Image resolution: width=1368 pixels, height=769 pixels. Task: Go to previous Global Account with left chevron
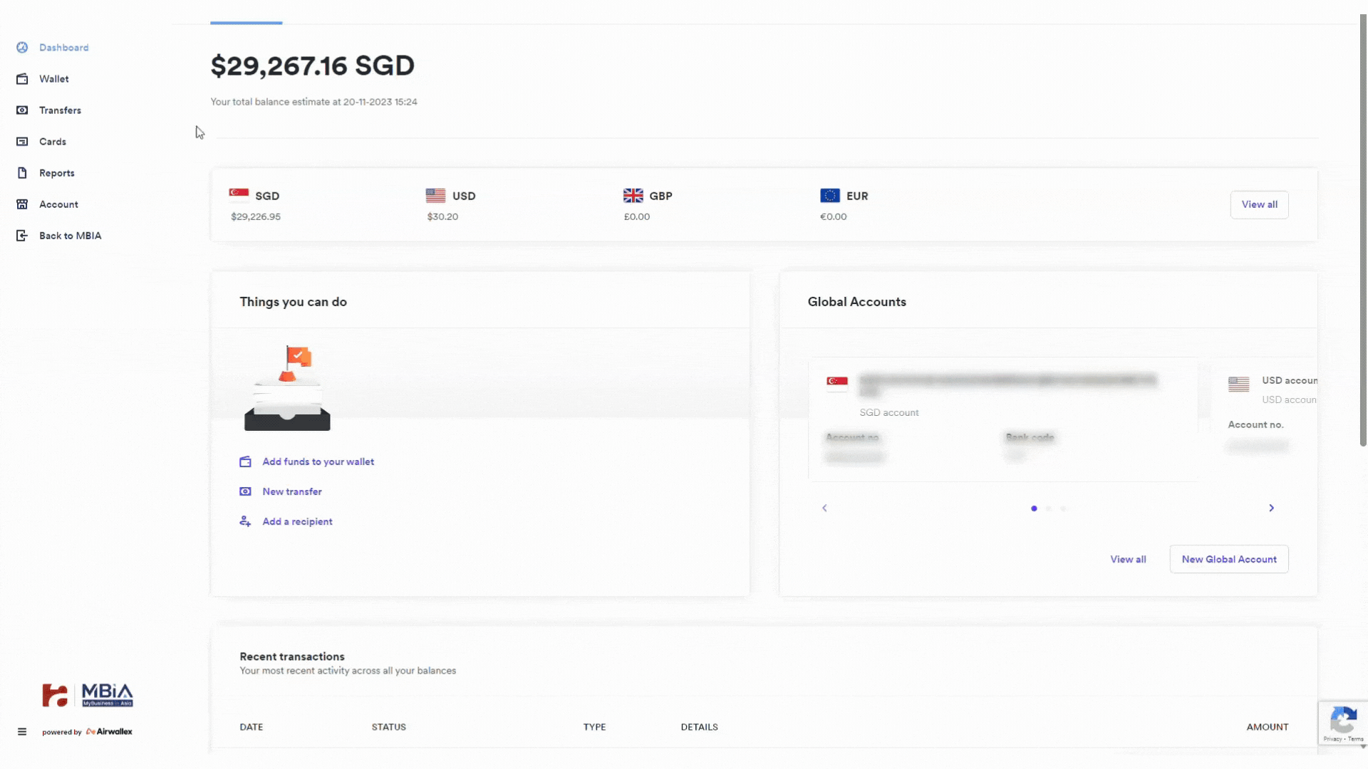tap(824, 508)
